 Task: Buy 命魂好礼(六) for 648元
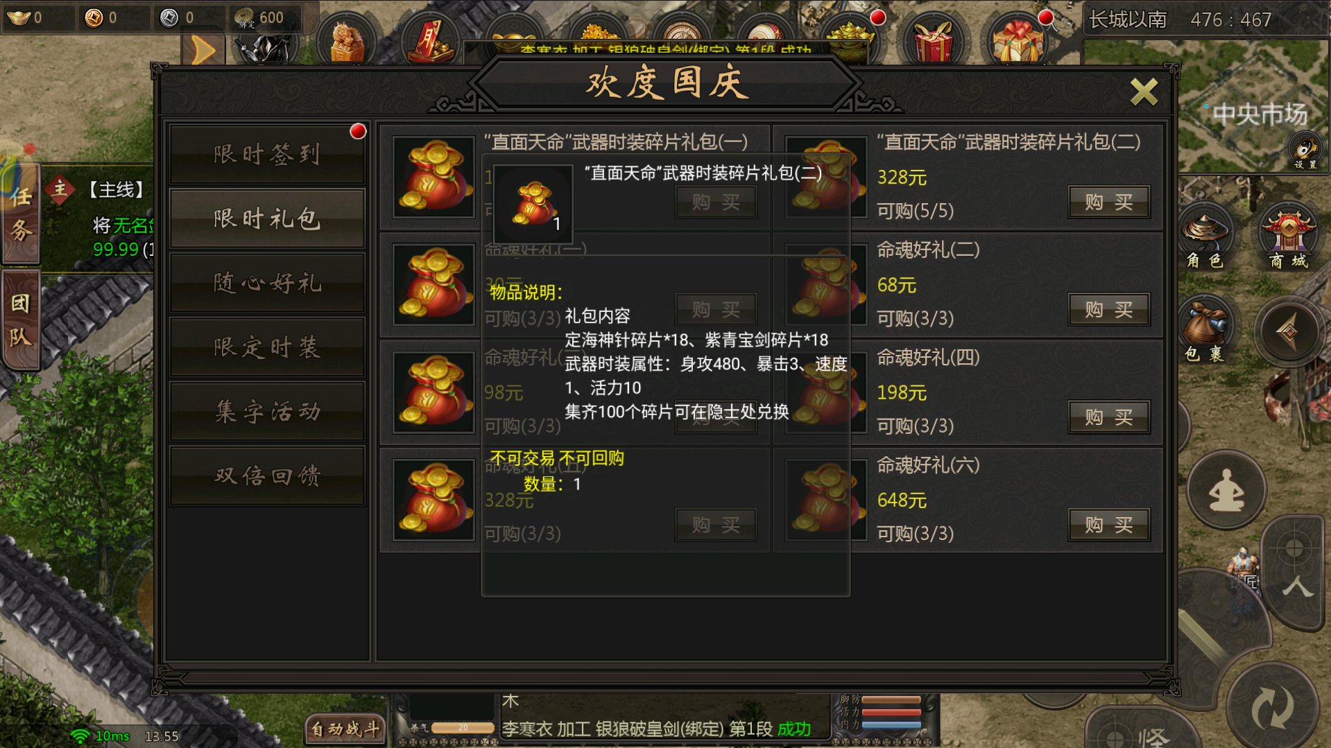click(1108, 525)
